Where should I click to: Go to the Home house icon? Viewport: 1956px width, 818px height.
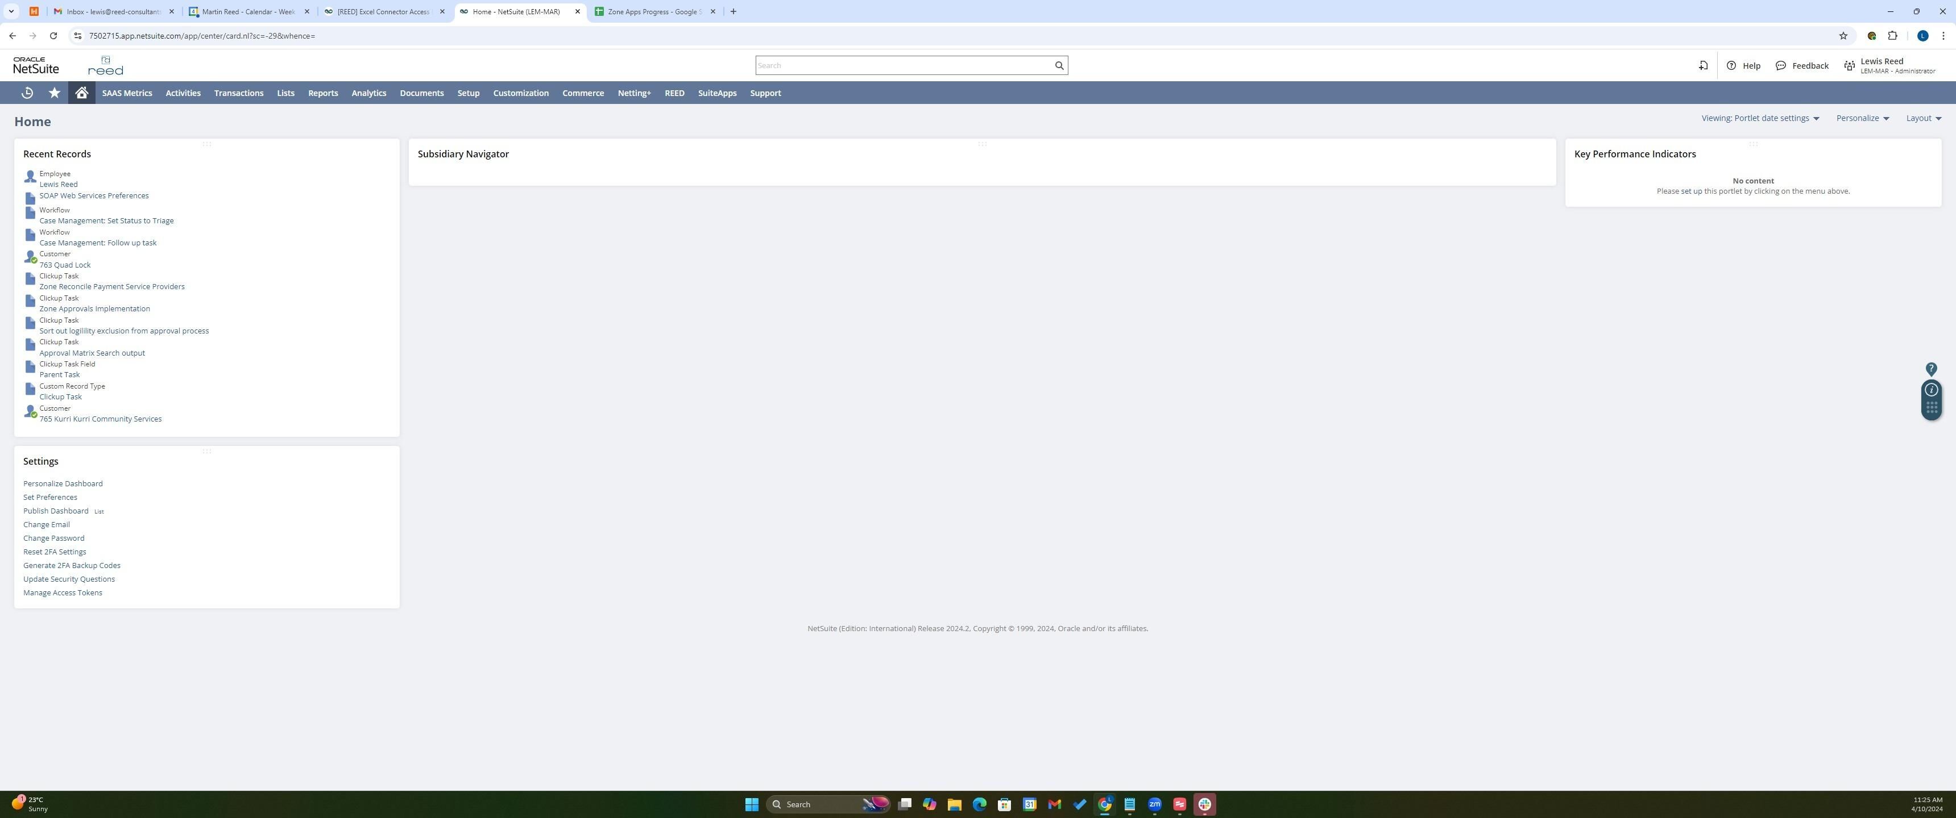(81, 93)
